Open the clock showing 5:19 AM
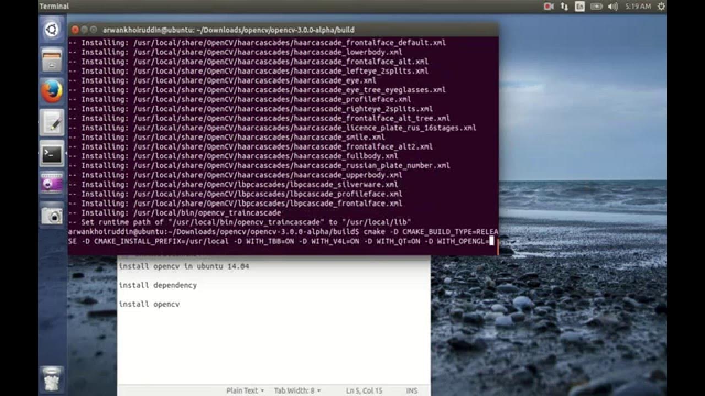Screen dimensions: 705x396 638,6
